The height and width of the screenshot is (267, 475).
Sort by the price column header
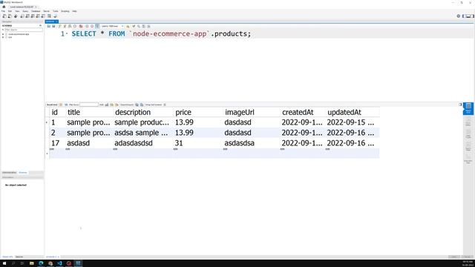(x=183, y=112)
